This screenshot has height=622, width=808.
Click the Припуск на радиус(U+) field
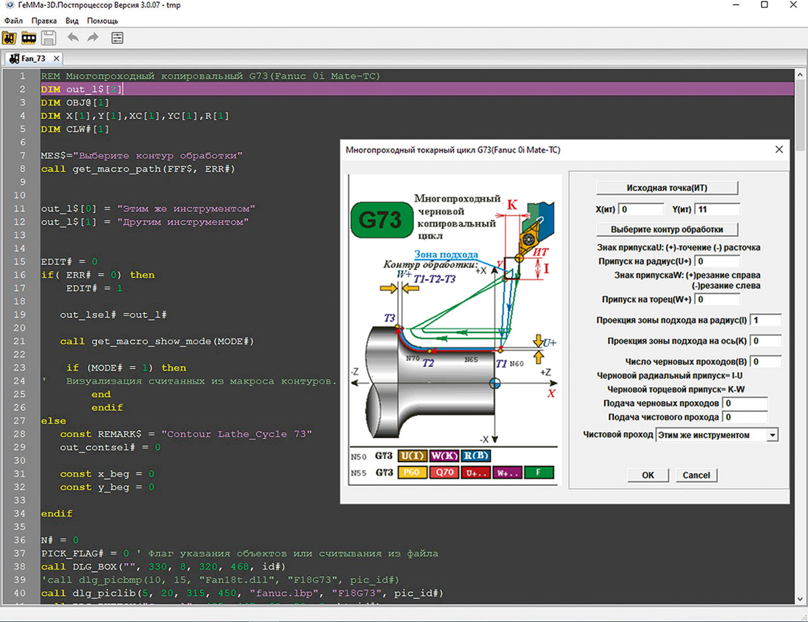pos(717,261)
